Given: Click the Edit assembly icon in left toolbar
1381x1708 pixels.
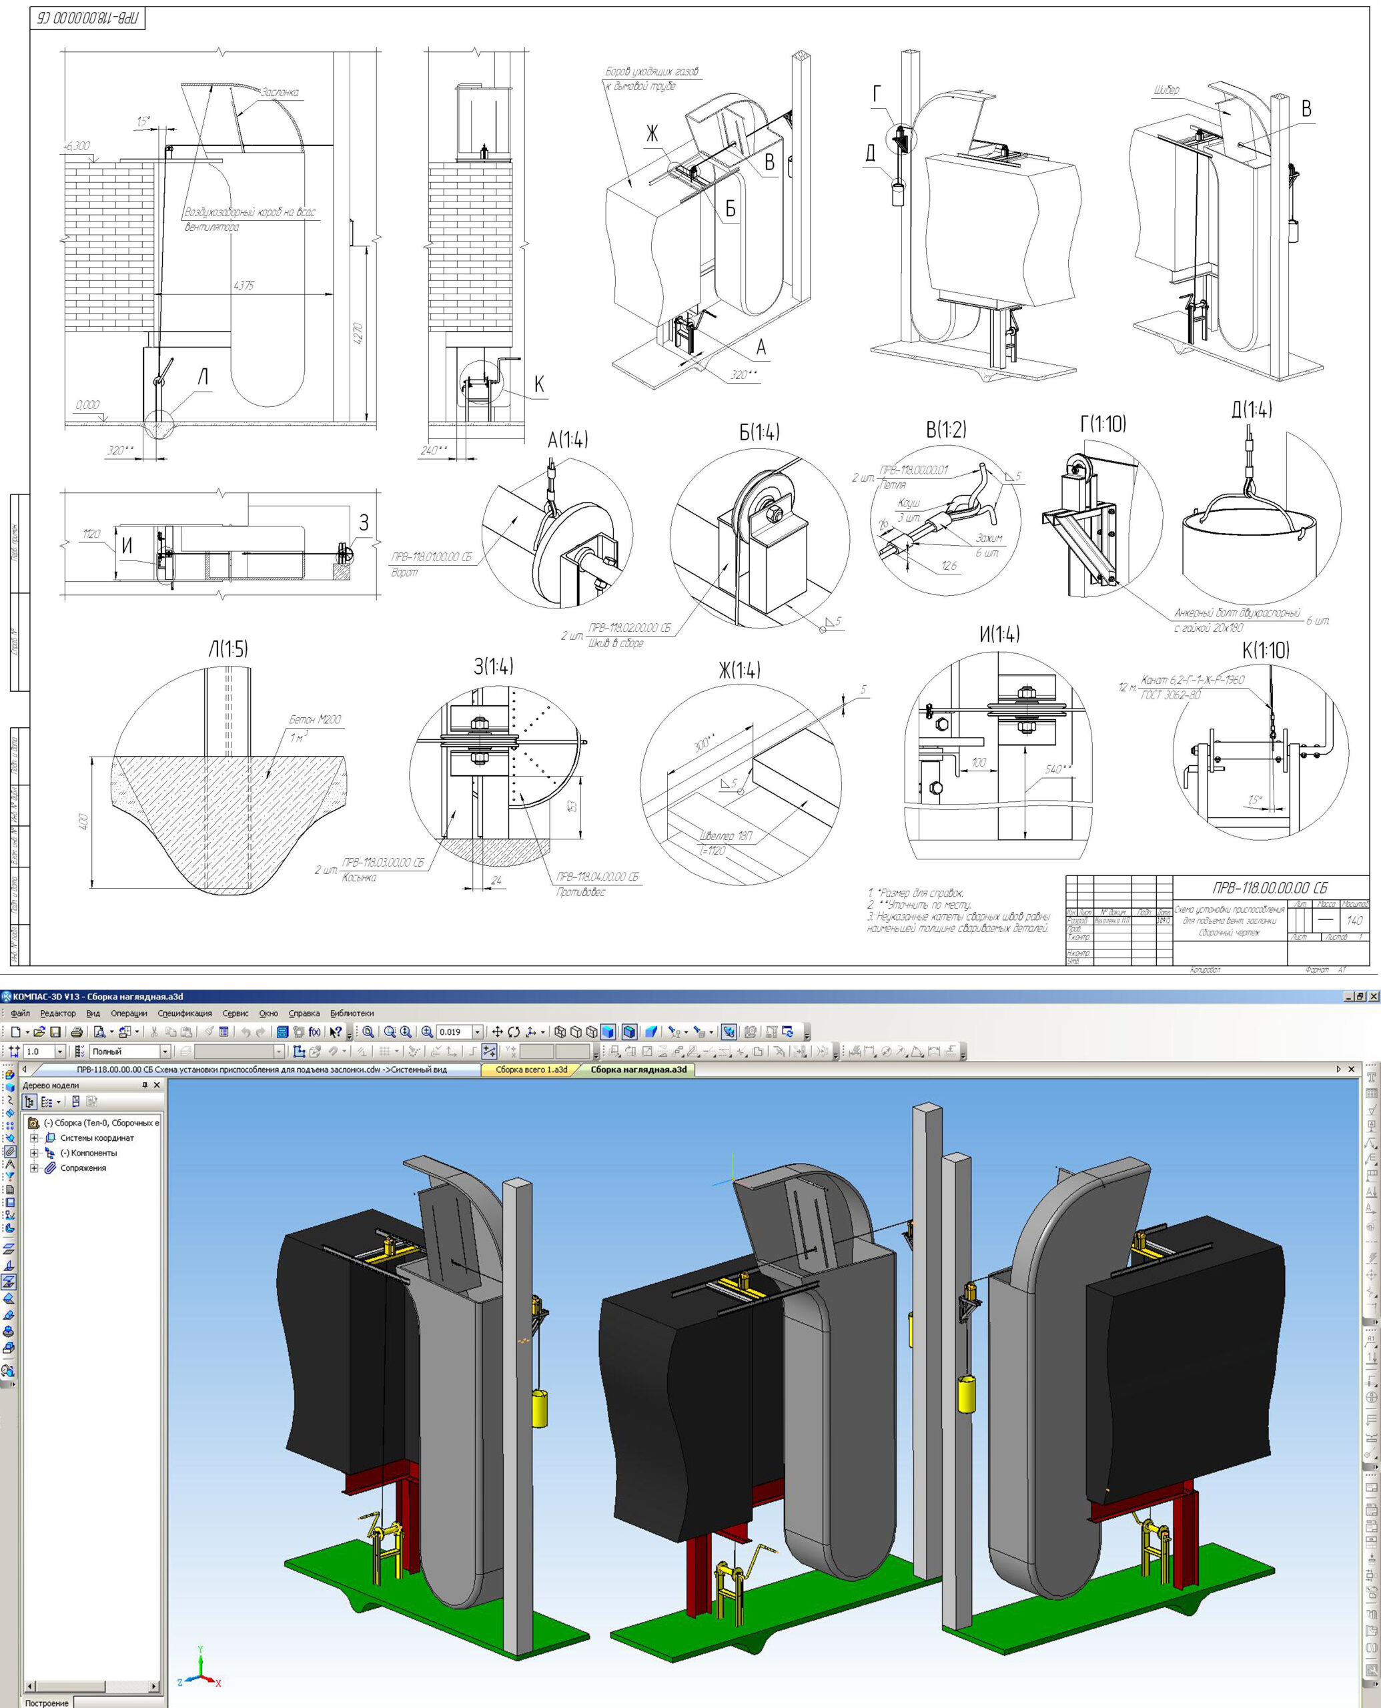Looking at the screenshot, I should click(x=9, y=1075).
